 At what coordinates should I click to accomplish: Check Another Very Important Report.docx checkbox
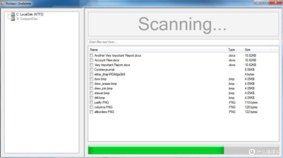point(91,56)
